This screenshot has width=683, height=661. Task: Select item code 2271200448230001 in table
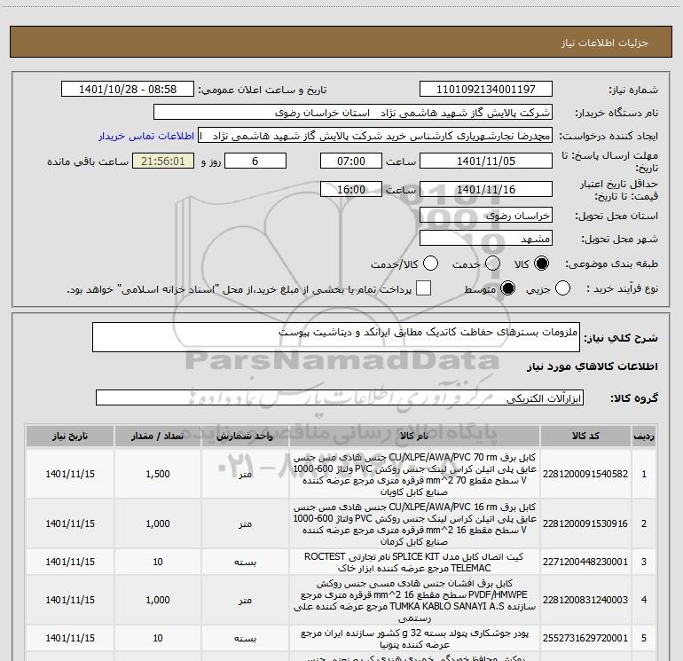tap(587, 562)
